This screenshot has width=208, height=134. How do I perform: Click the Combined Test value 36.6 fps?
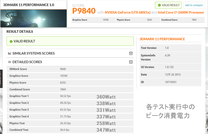64,130
